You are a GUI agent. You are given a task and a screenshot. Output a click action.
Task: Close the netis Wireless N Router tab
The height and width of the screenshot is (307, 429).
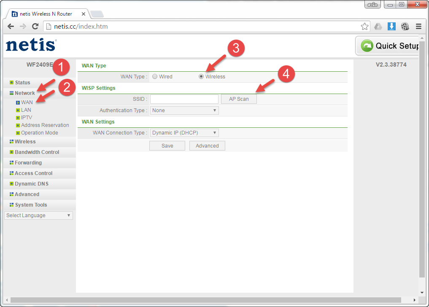point(84,14)
